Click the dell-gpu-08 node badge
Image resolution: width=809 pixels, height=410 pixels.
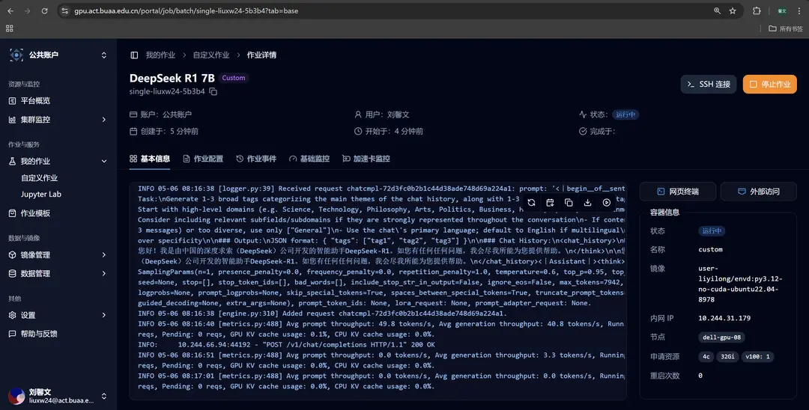[x=721, y=338]
